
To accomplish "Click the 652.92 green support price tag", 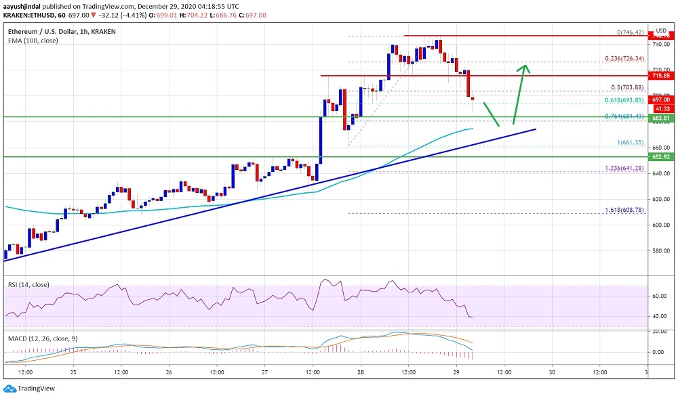I will point(660,157).
